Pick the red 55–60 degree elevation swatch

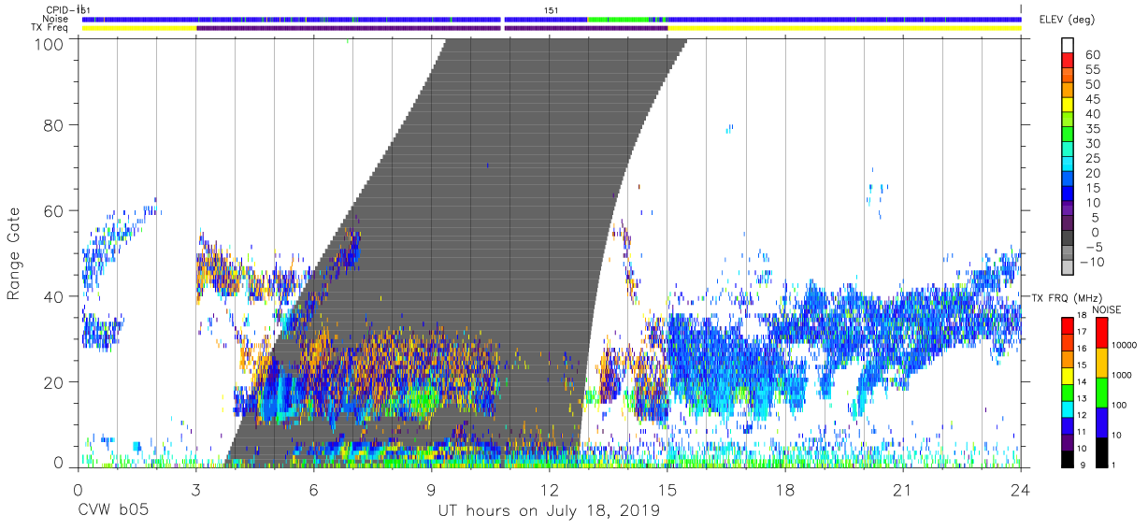1067,62
